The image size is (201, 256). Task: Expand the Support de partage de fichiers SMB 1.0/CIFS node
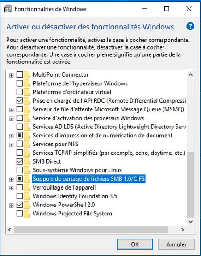[11, 179]
